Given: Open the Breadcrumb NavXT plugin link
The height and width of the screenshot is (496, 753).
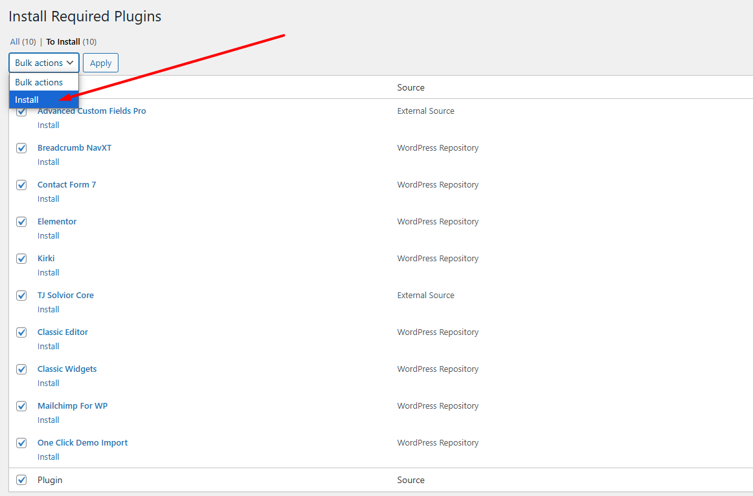Looking at the screenshot, I should tap(74, 147).
